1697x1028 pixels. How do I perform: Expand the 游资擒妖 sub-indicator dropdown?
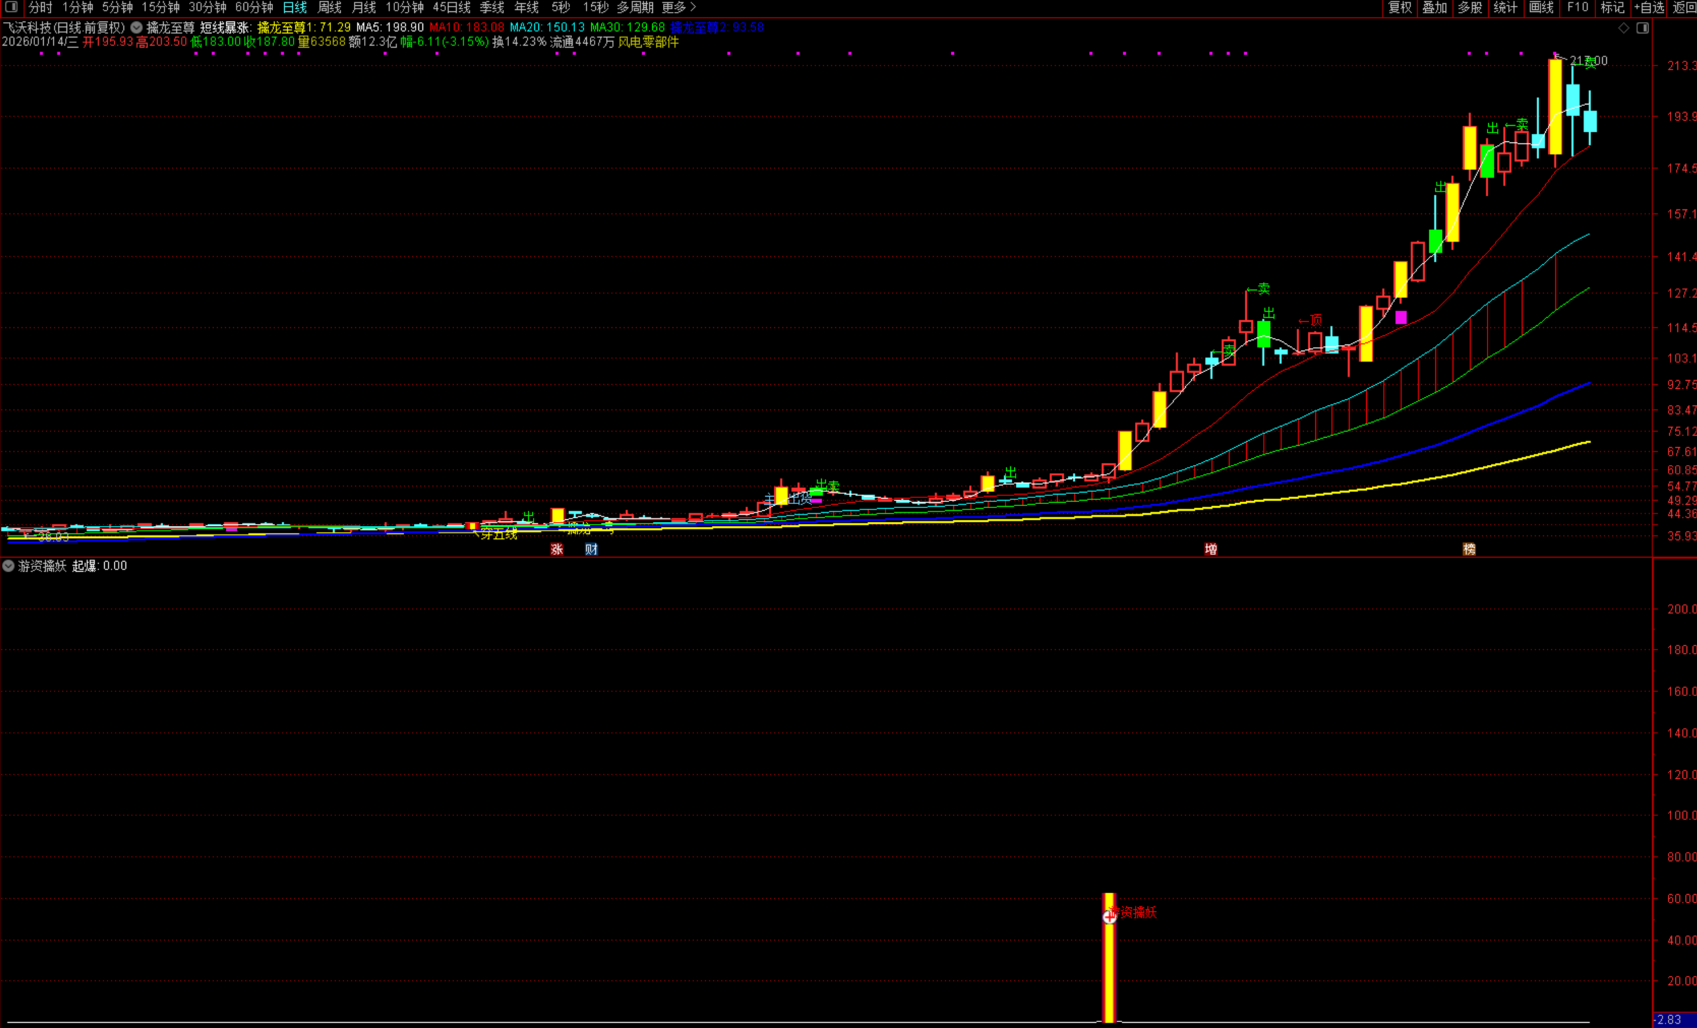click(x=8, y=566)
